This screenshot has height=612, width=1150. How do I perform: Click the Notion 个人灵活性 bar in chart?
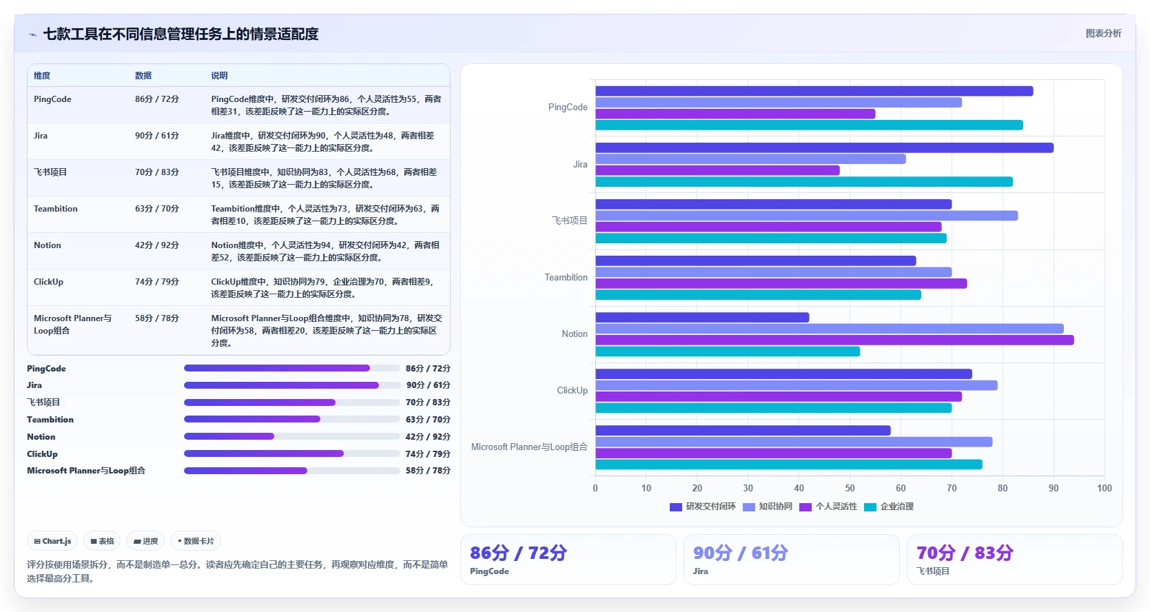click(x=834, y=340)
